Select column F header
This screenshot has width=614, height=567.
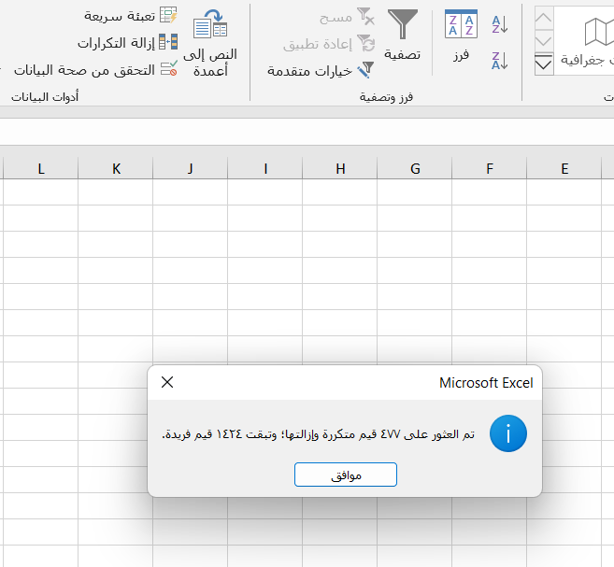(x=490, y=168)
